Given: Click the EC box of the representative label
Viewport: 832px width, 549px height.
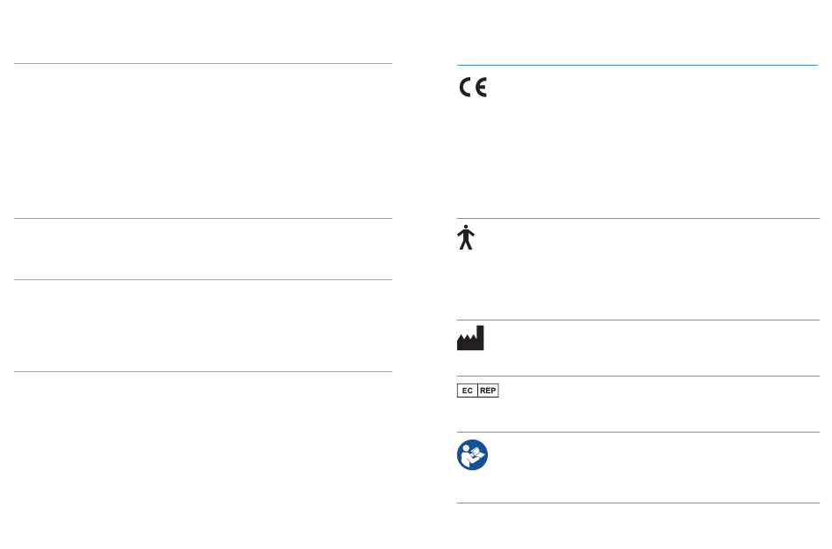Looking at the screenshot, I should [x=468, y=391].
